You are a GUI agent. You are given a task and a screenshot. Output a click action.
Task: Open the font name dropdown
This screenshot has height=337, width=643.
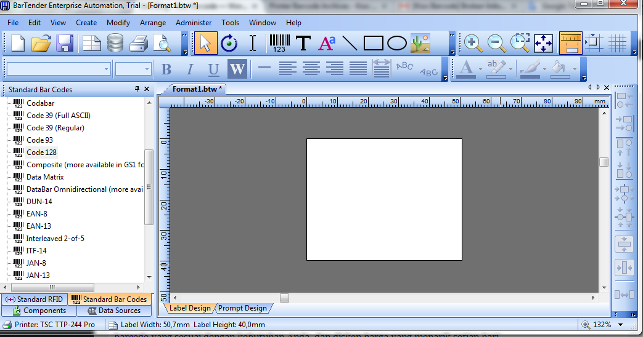(59, 69)
